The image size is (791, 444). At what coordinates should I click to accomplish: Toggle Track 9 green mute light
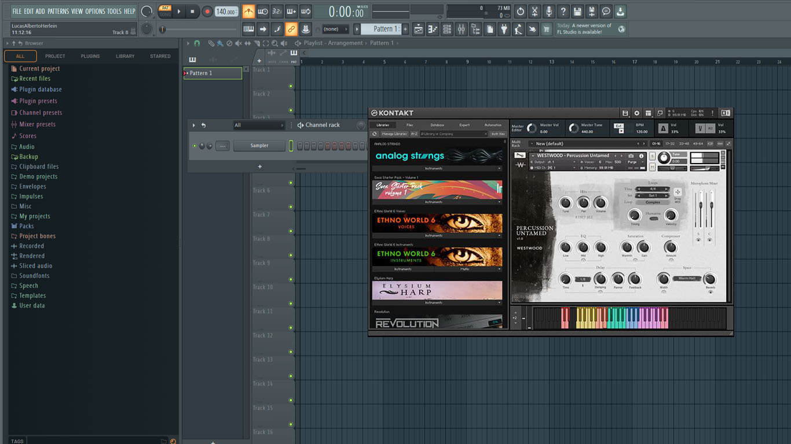(291, 279)
